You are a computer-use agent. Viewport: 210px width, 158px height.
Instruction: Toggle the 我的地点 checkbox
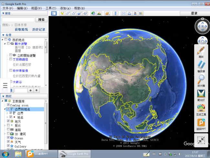[x=5, y=39]
